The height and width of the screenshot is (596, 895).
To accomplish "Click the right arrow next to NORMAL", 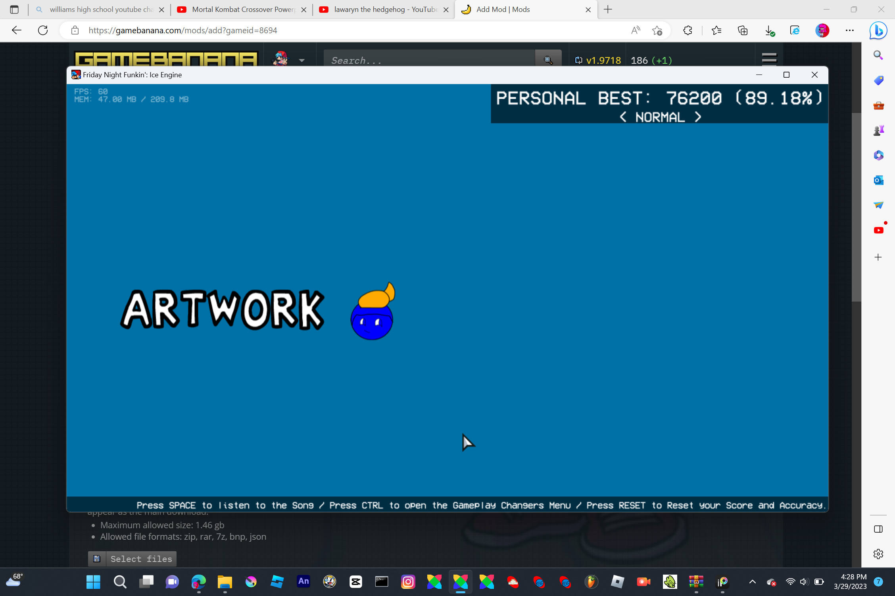I will point(698,117).
